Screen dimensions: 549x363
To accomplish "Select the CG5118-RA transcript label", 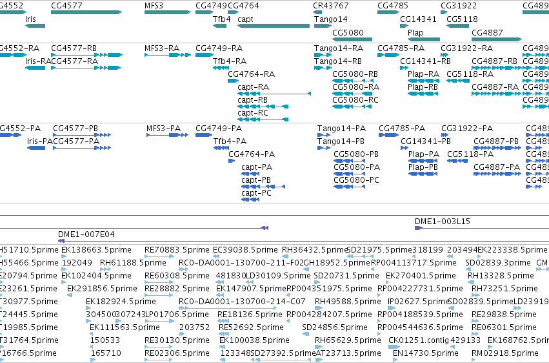I will click(470, 74).
